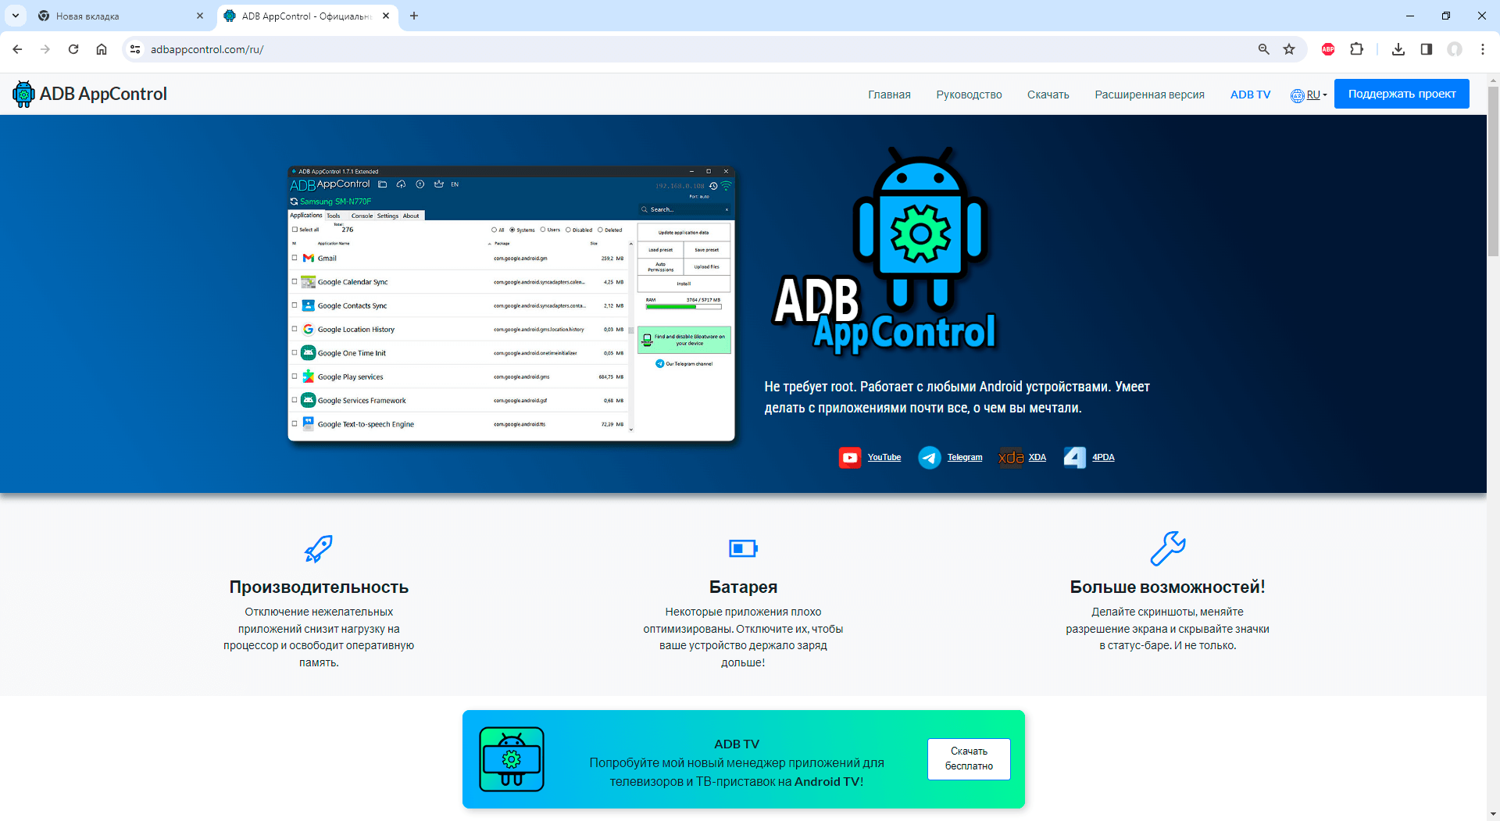Click the ADB TV robot icon in banner

[512, 759]
